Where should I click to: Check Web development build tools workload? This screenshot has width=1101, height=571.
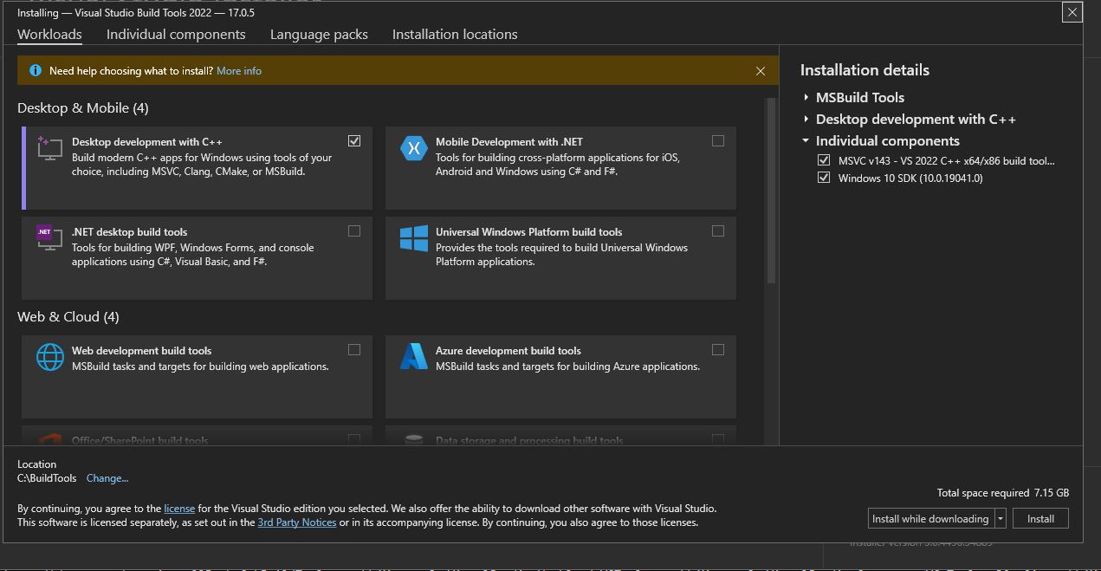coord(354,349)
